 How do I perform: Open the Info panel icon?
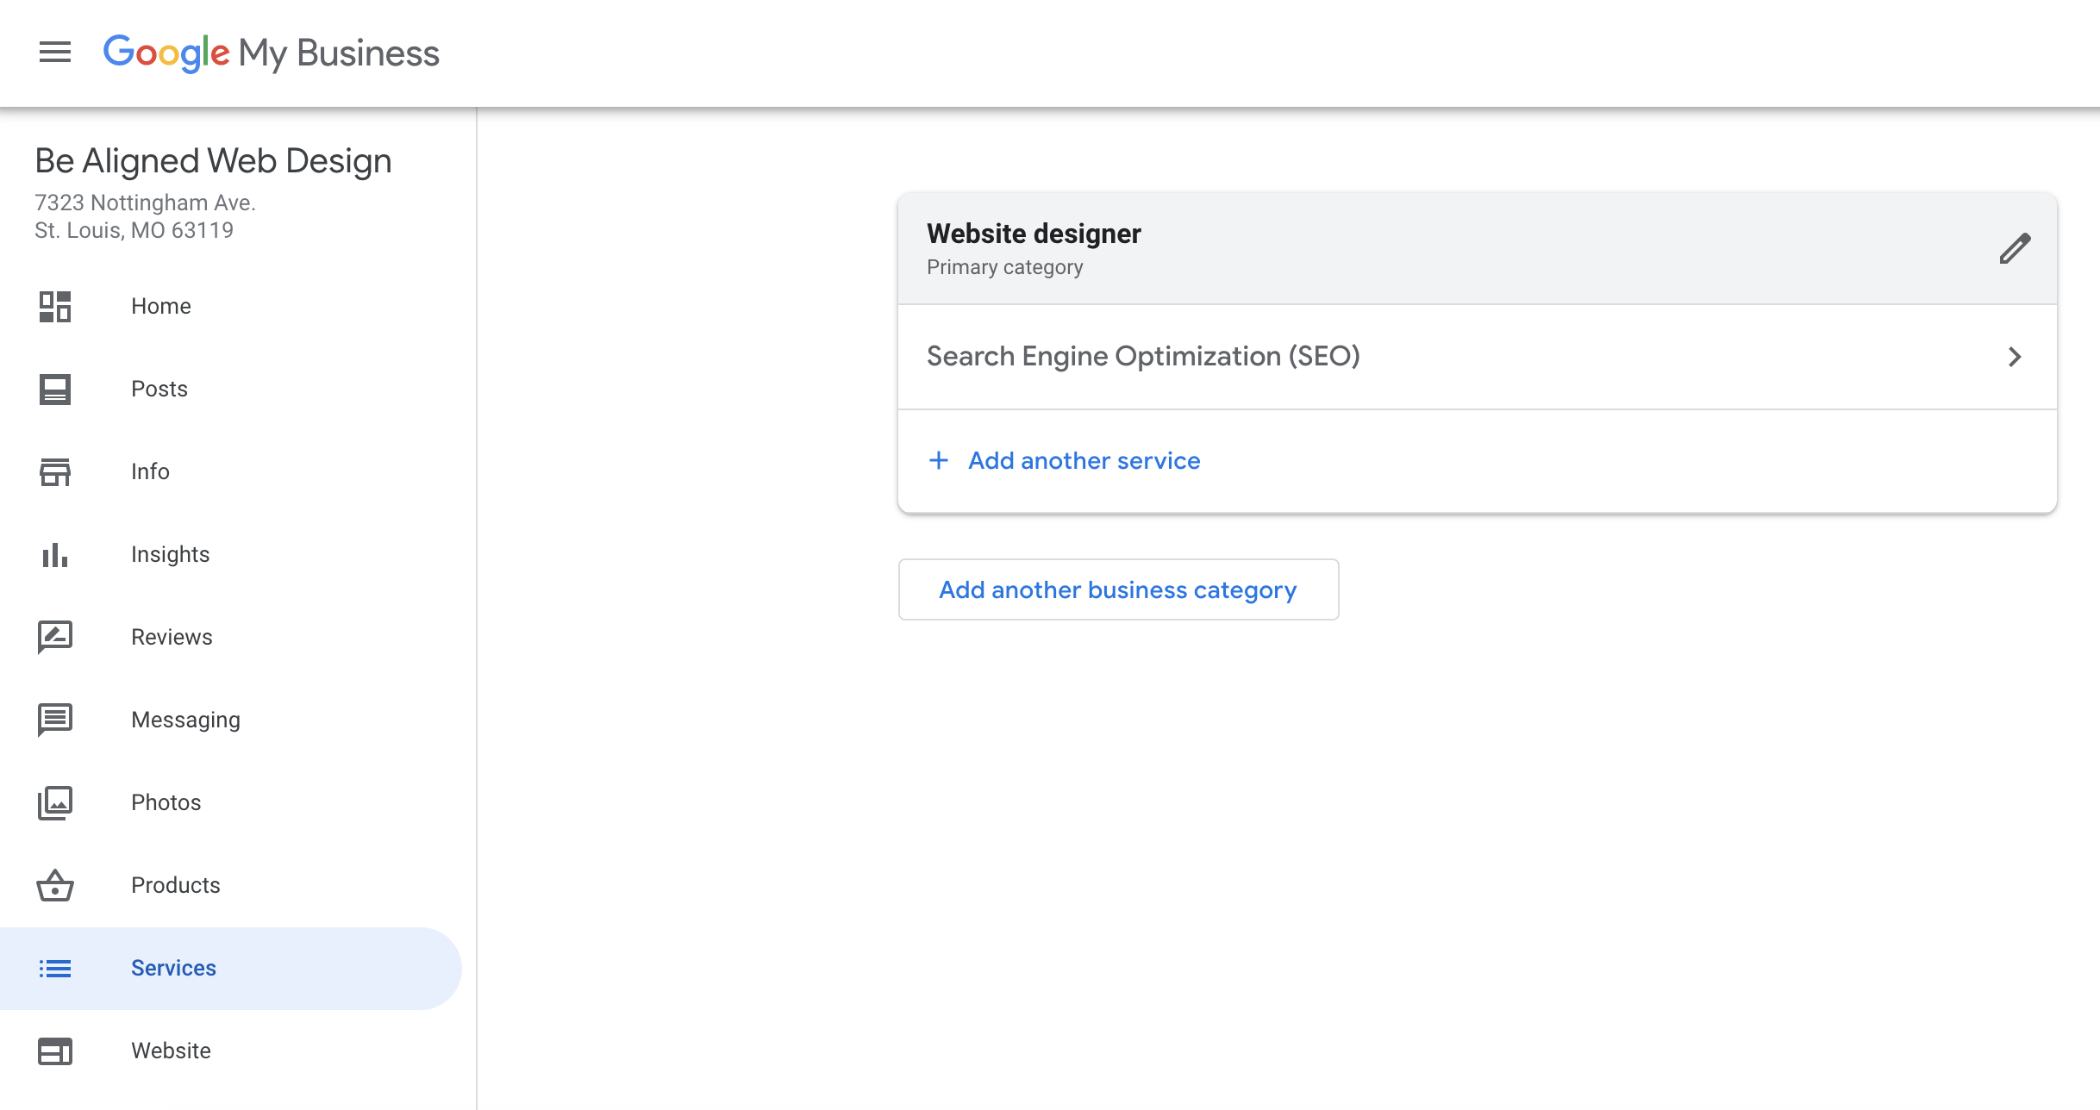[x=55, y=471]
